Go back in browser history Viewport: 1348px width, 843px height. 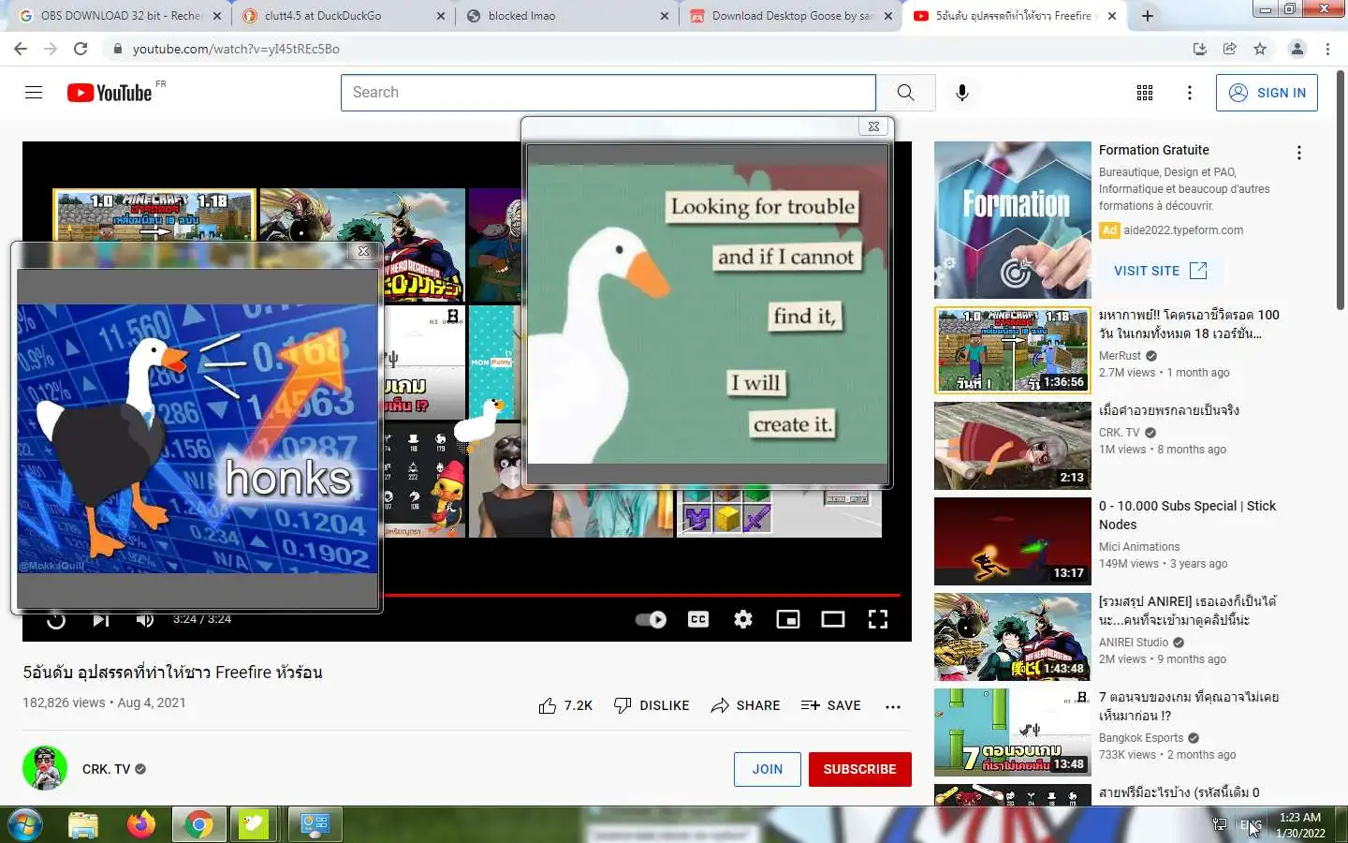click(21, 49)
